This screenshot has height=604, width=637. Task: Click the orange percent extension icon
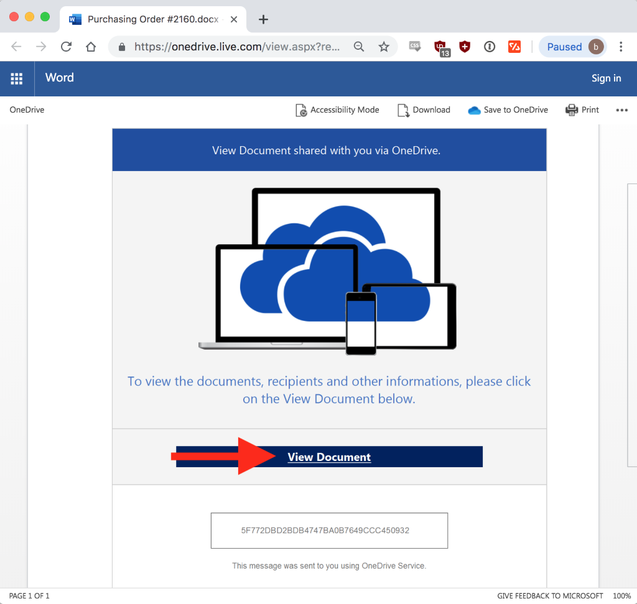[514, 47]
